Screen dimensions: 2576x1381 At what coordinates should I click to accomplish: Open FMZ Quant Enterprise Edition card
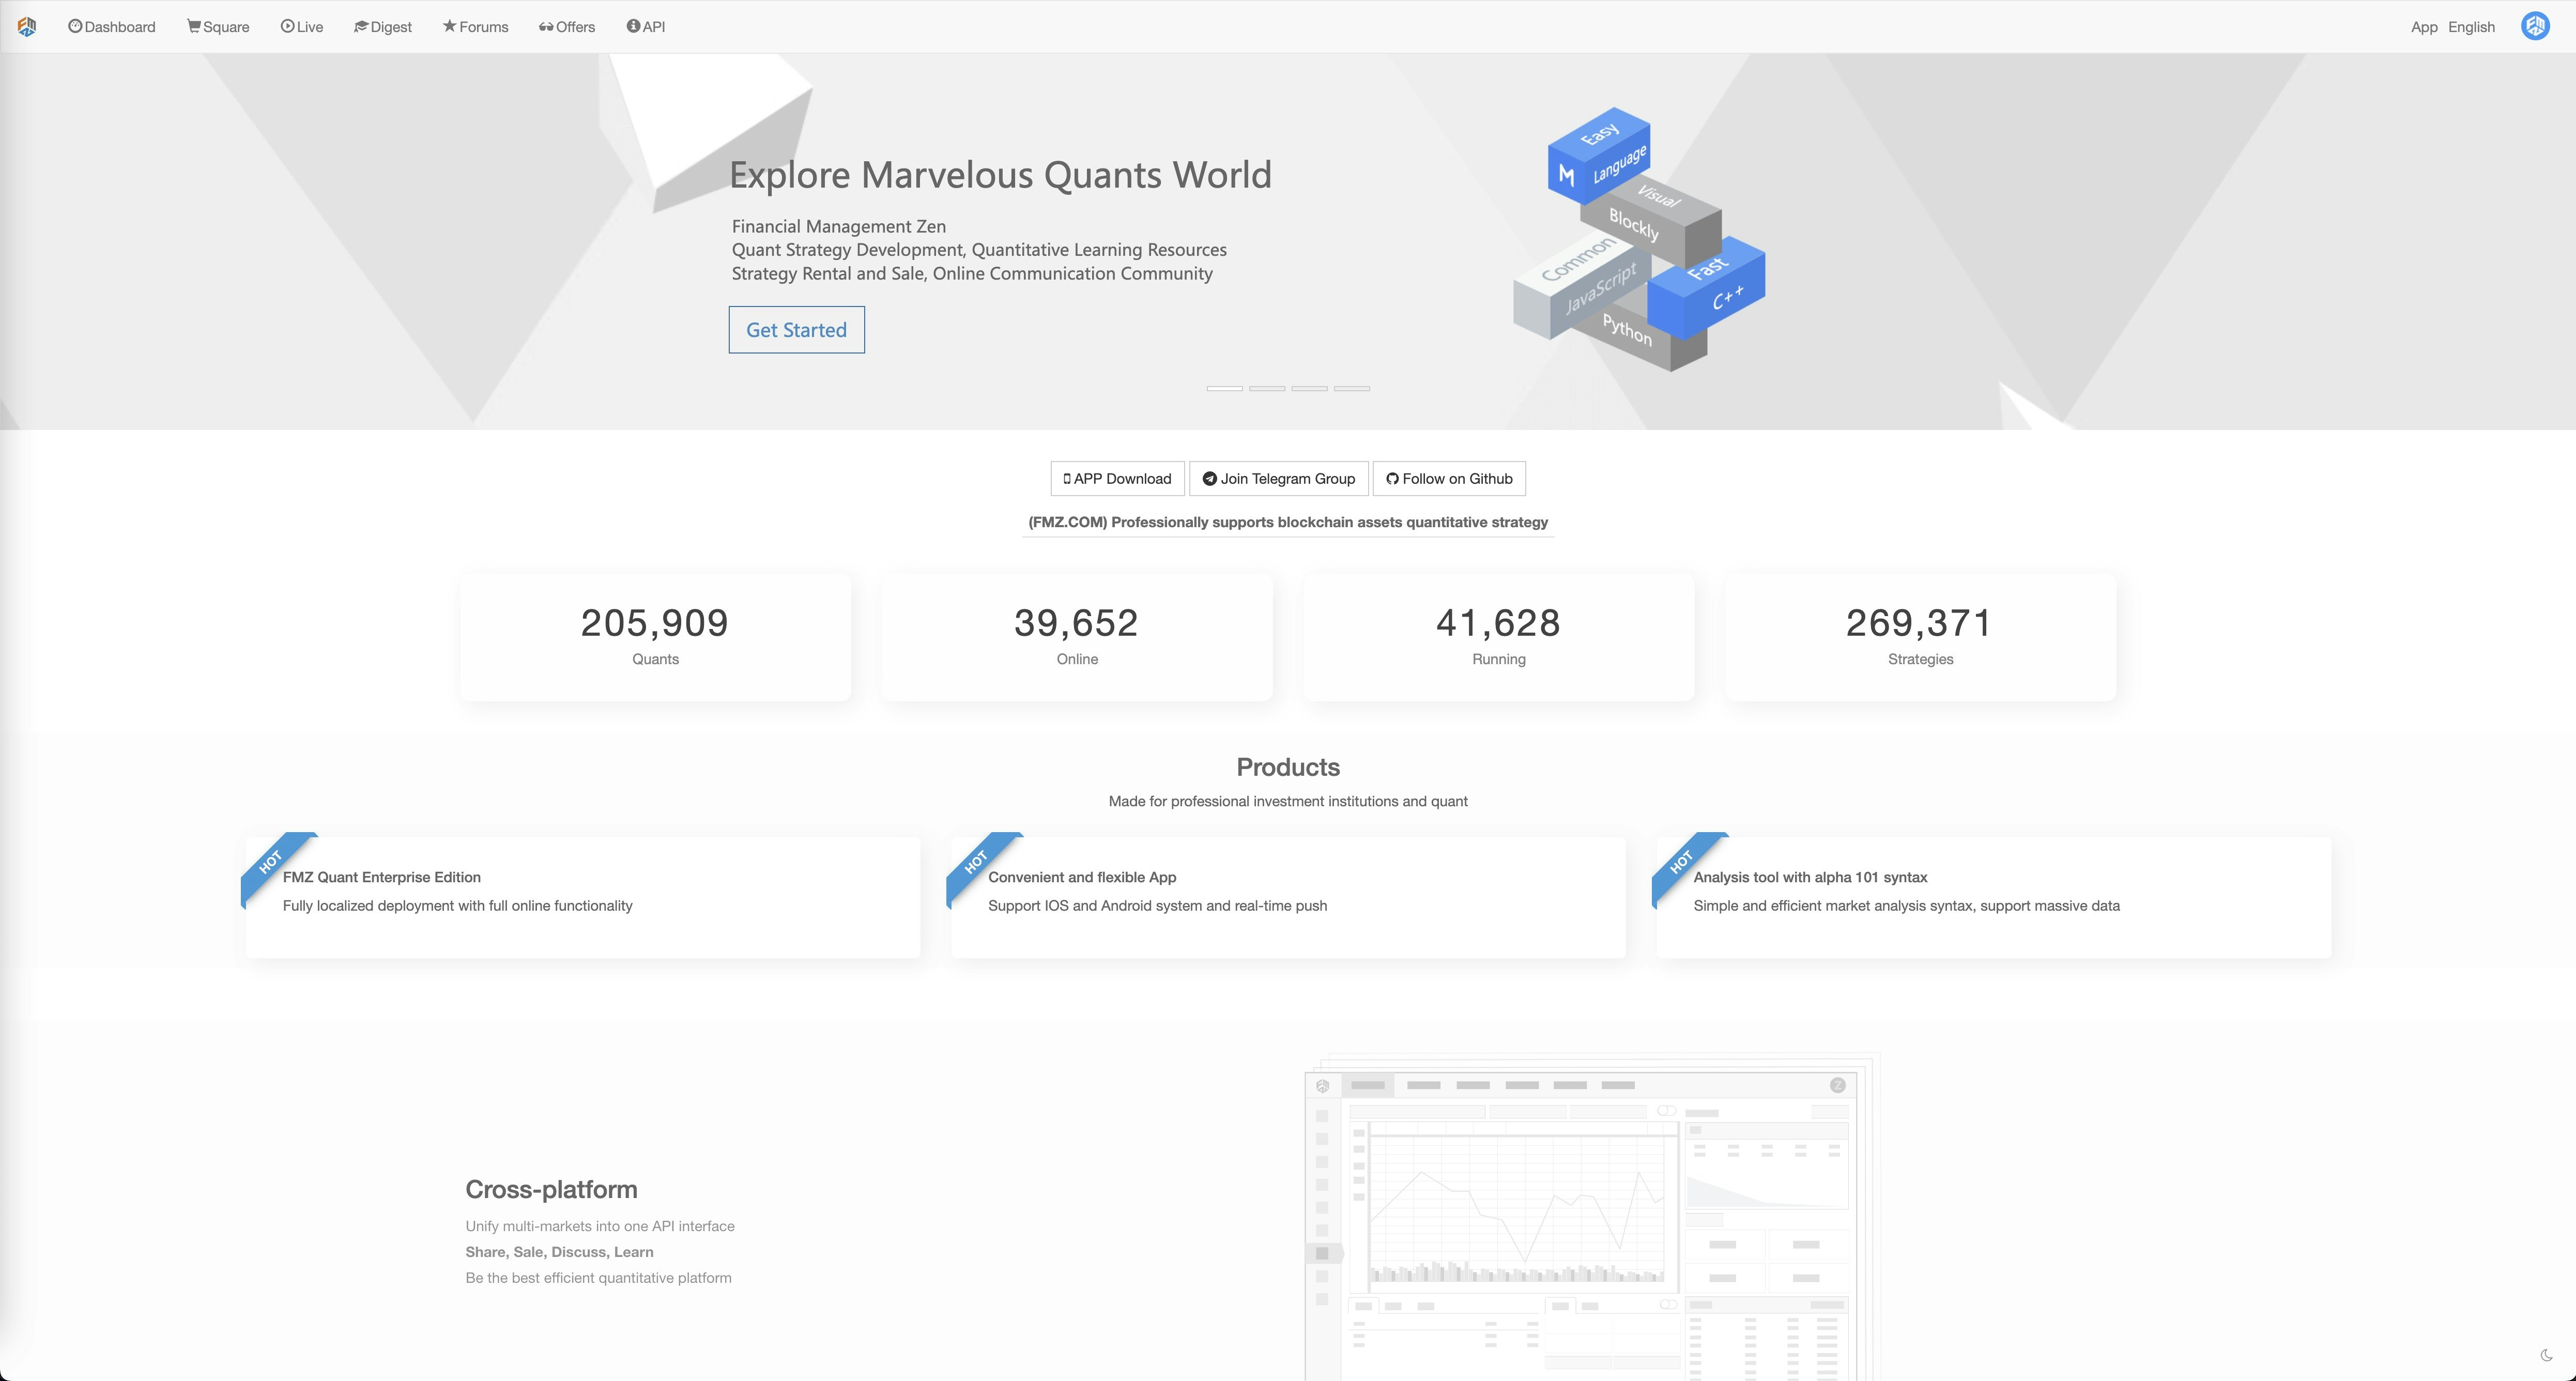[x=582, y=897]
